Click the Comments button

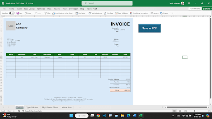pos(195,9)
